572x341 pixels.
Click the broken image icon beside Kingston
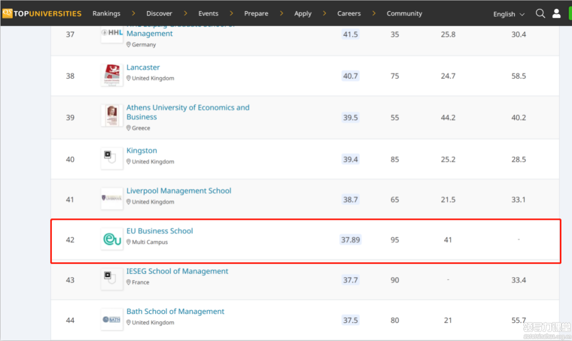pos(112,158)
